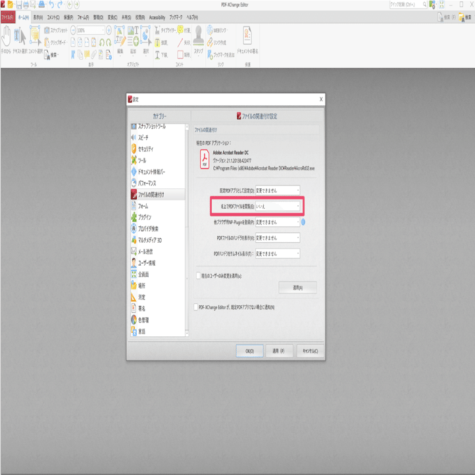Open PDFファイルのハンドラを表示 dropdown
This screenshot has height=475, width=475.
click(278, 238)
